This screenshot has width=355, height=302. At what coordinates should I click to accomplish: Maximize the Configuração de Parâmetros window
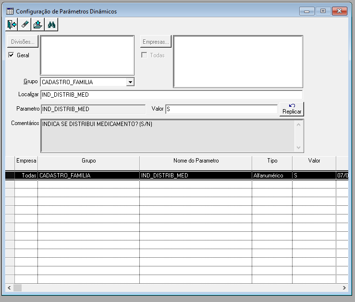point(323,11)
